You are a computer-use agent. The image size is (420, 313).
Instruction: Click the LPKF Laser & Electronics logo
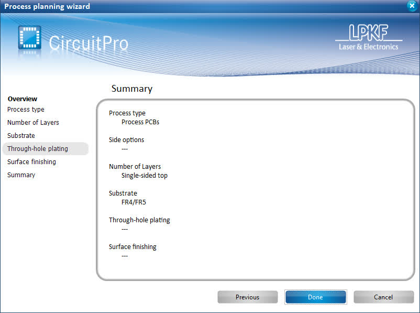[369, 37]
